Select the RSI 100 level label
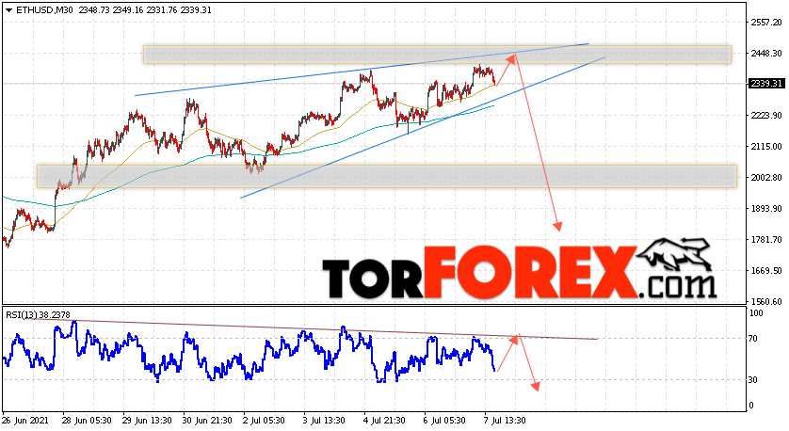The height and width of the screenshot is (431, 789). [756, 313]
